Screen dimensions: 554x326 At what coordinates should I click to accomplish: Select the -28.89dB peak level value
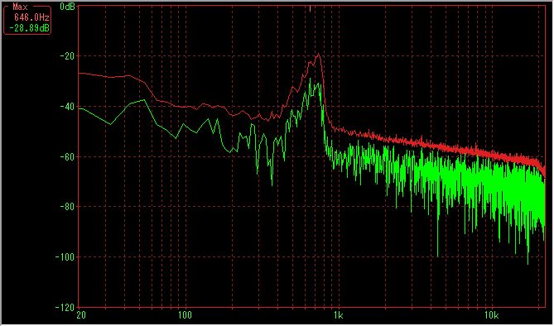click(x=29, y=28)
